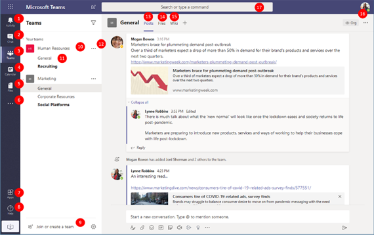
Task: Open the street photo article thumbnail
Action: pyautogui.click(x=150, y=199)
